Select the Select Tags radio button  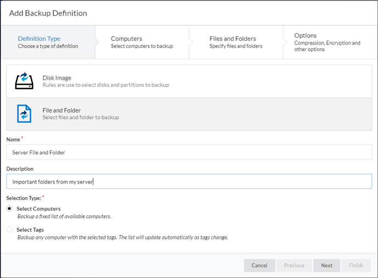[x=9, y=229]
